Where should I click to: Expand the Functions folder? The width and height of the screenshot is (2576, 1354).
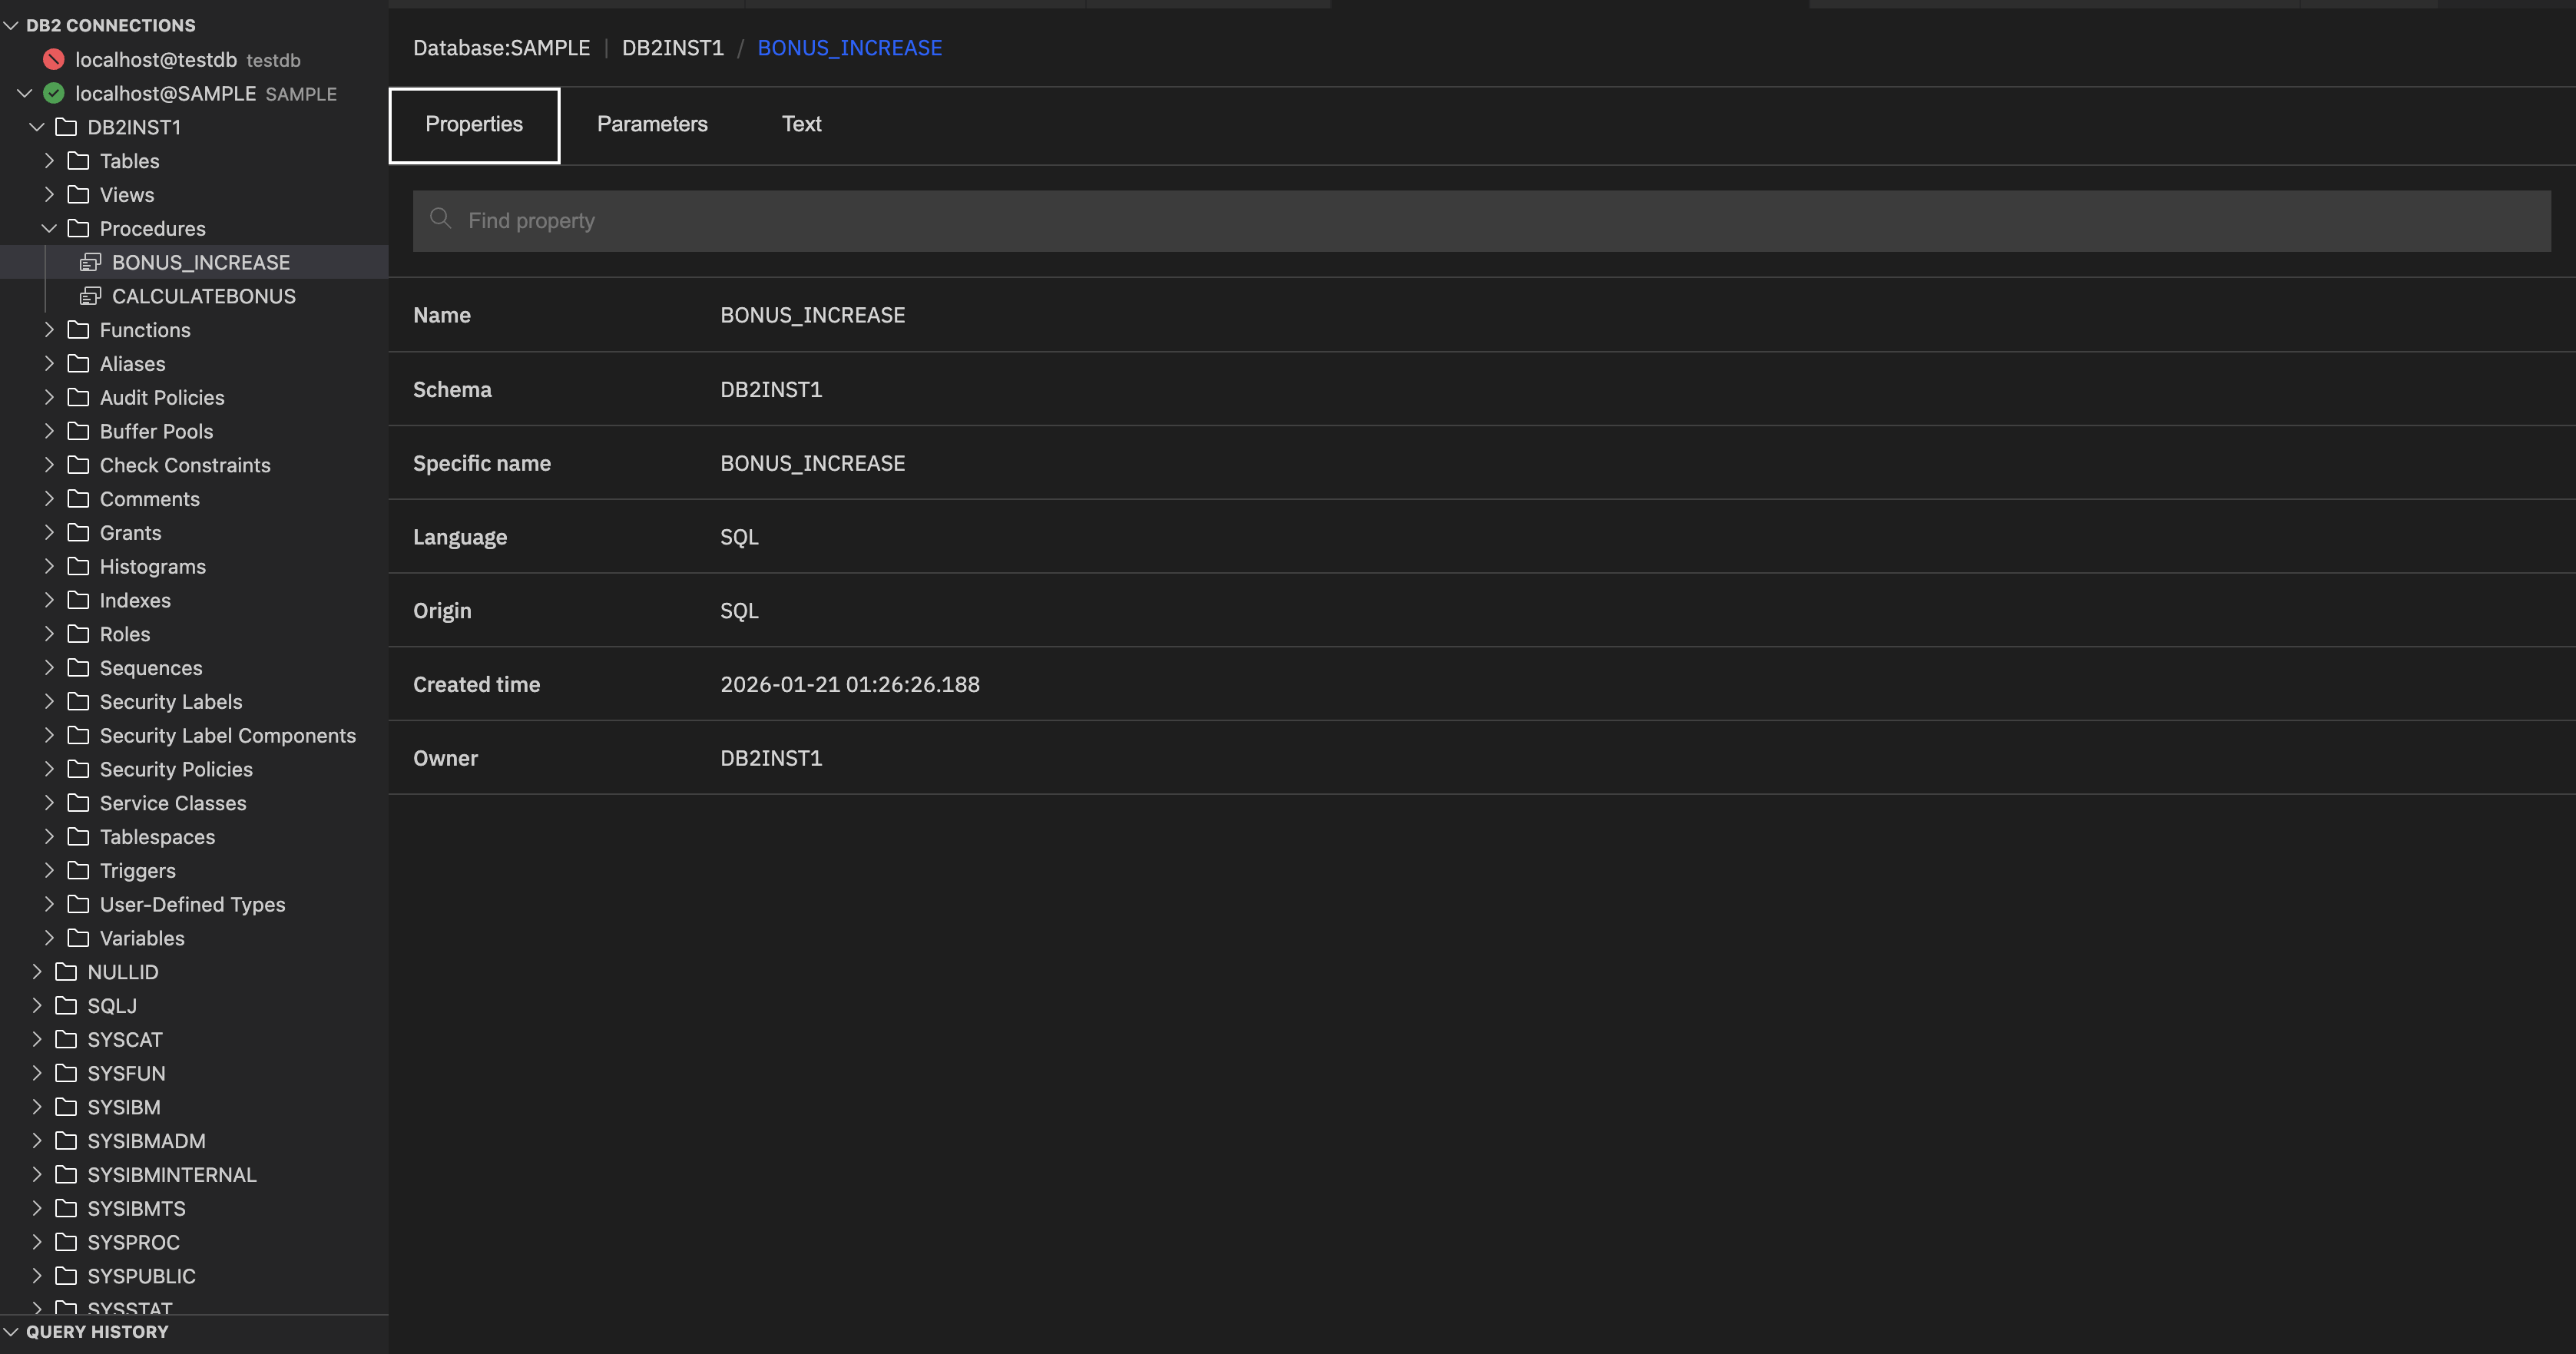point(49,330)
